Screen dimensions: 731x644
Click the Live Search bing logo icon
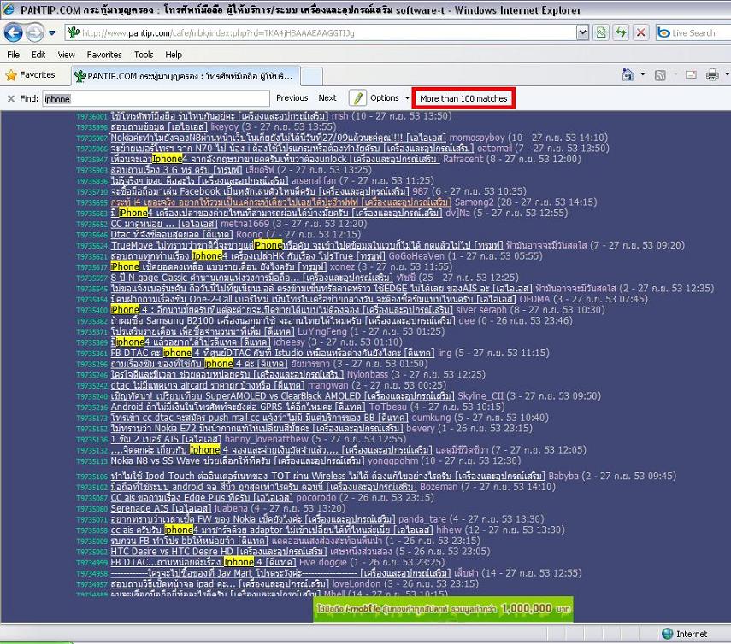click(663, 33)
